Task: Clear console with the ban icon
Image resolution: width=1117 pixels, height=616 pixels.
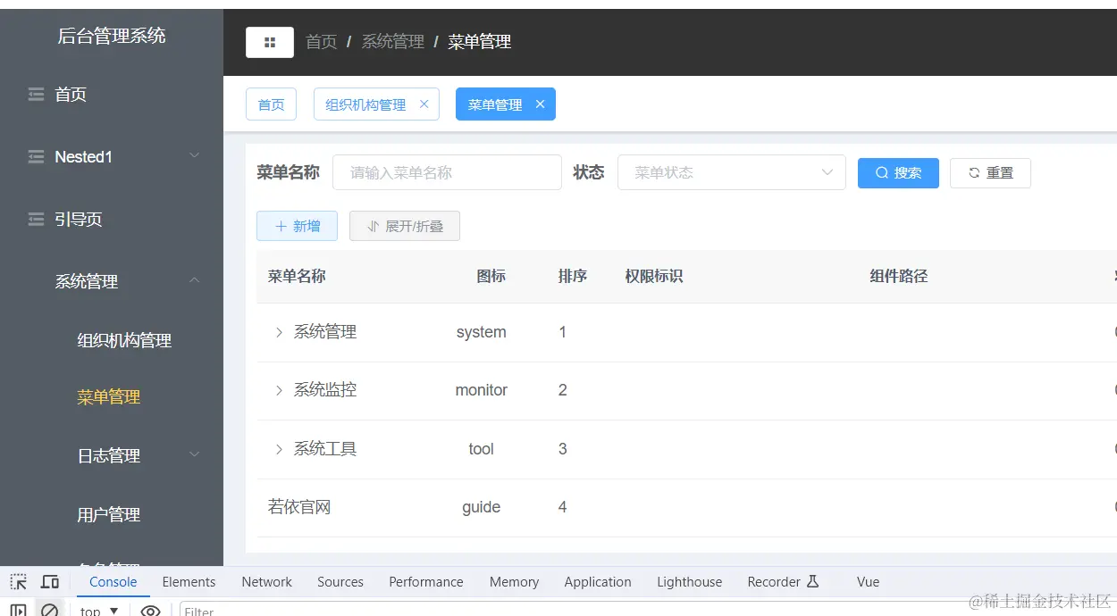Action: coord(50,610)
